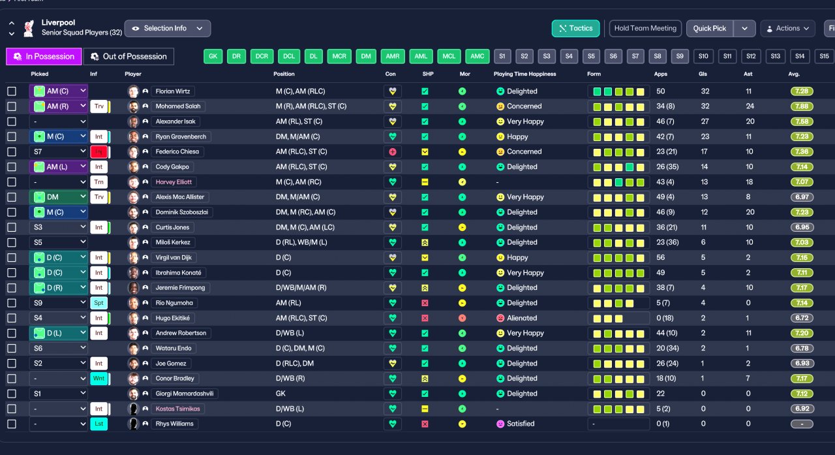Viewport: 835px width, 455px height.
Task: Sort by the Avg. column header
Action: tap(794, 74)
